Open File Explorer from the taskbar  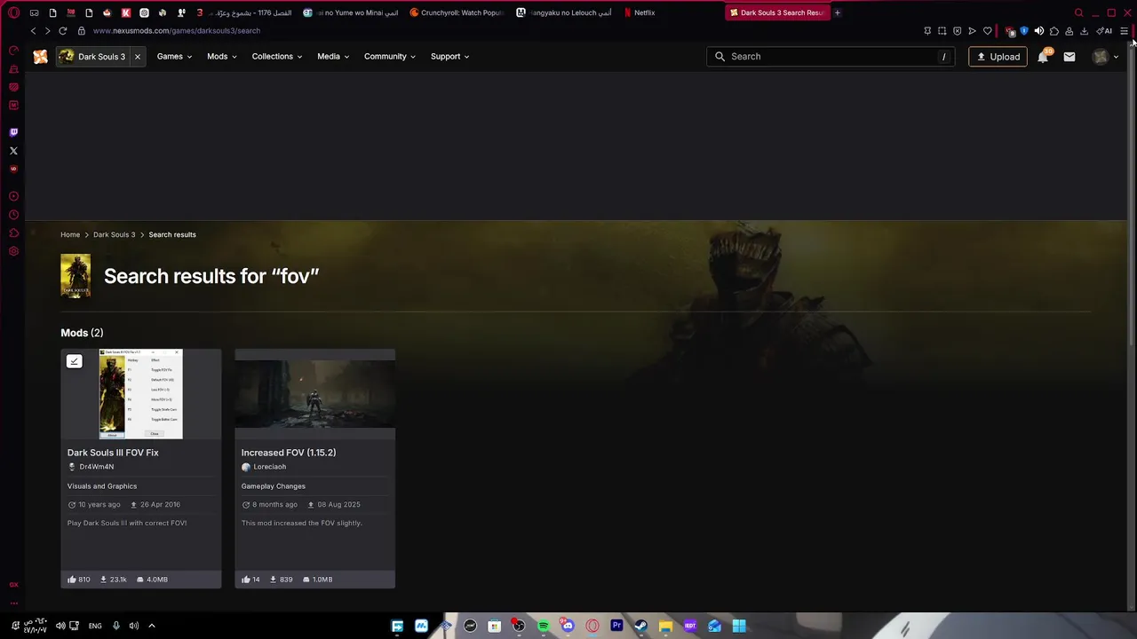coord(665,626)
